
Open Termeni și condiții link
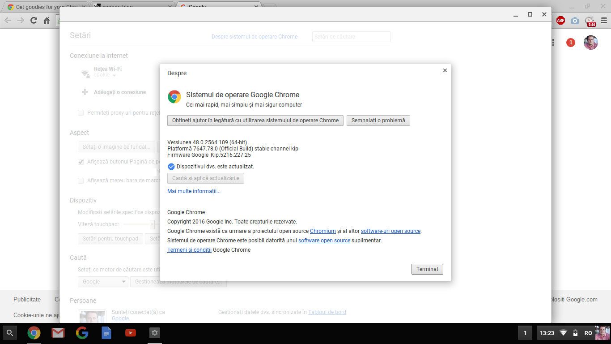point(189,250)
